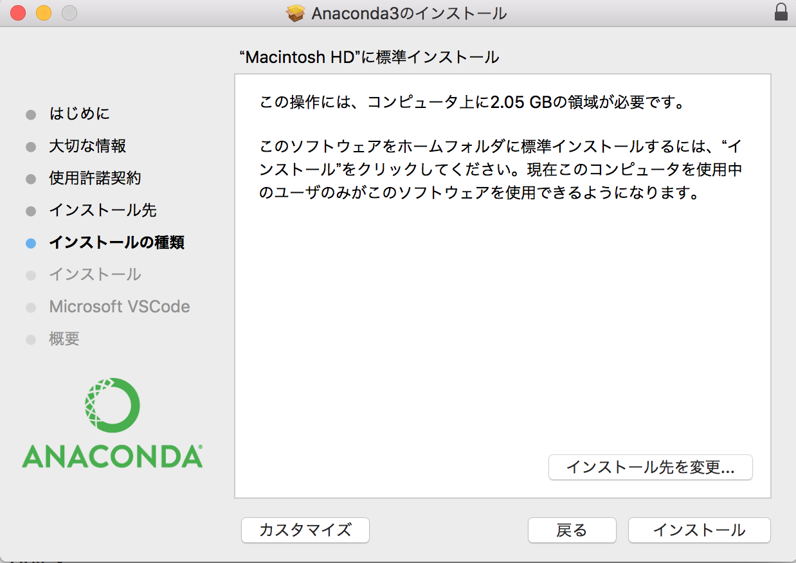The width and height of the screenshot is (796, 563).
Task: Click the lock icon in title bar
Action: click(781, 12)
